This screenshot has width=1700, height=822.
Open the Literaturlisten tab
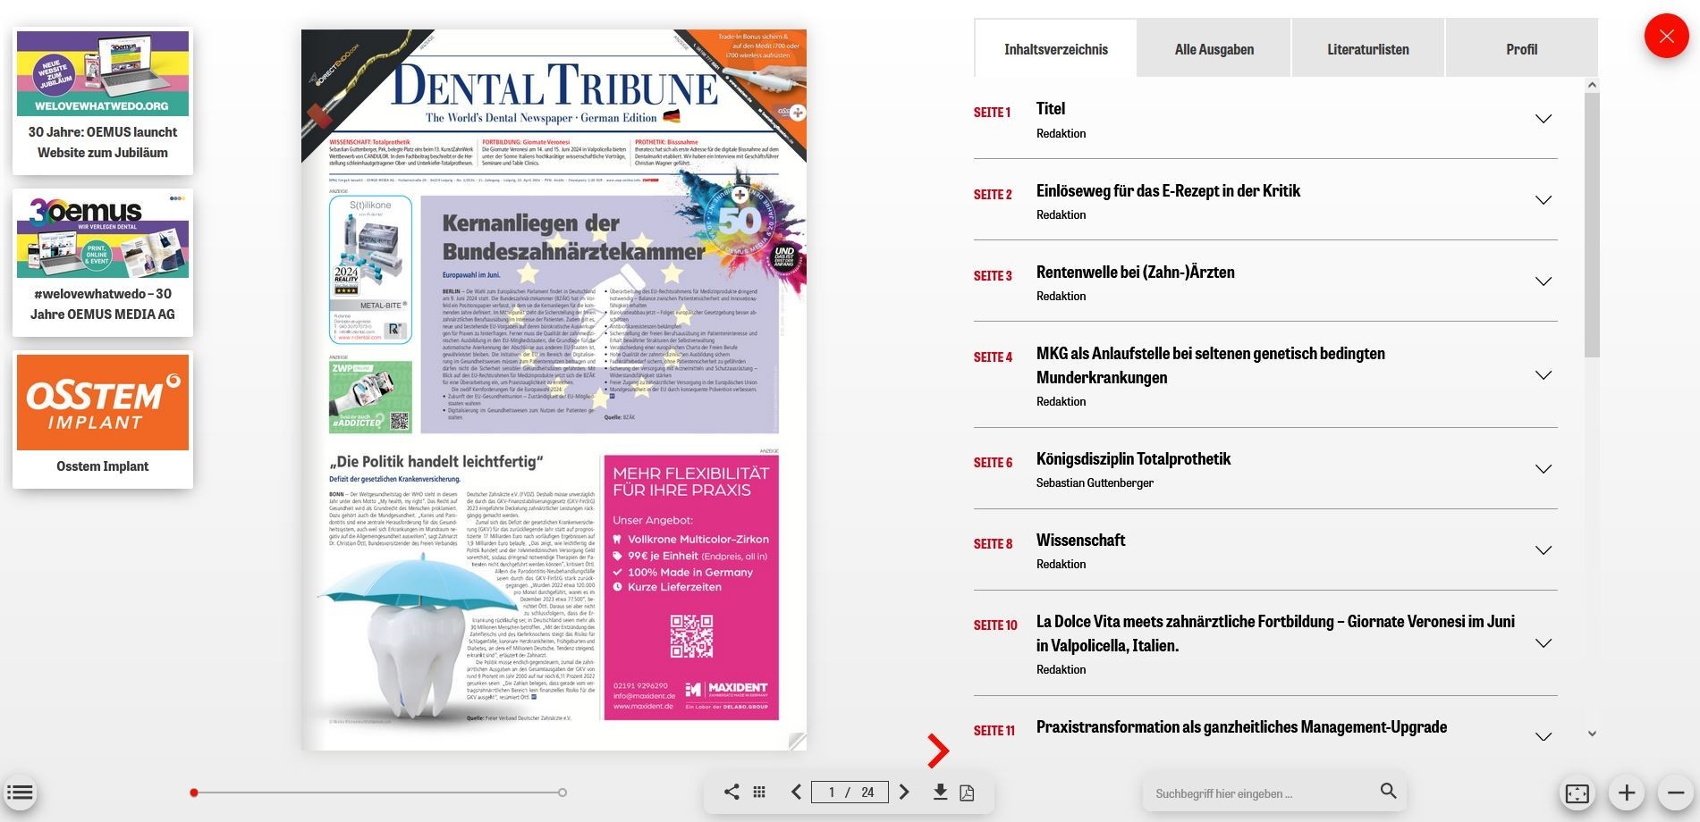pos(1367,49)
